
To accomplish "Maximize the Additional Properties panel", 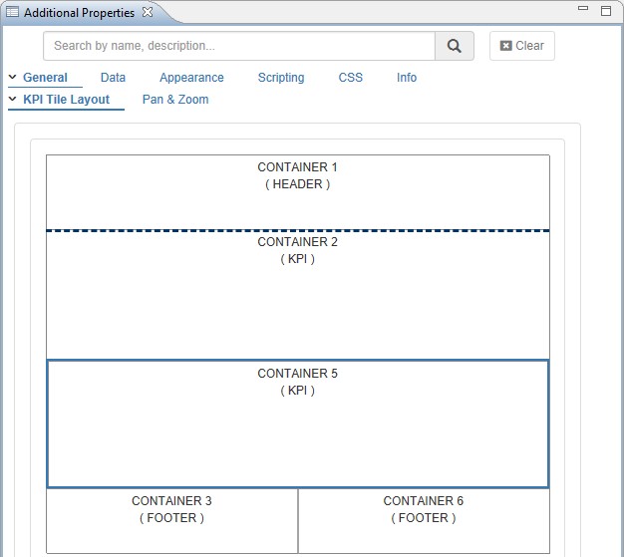I will (605, 11).
